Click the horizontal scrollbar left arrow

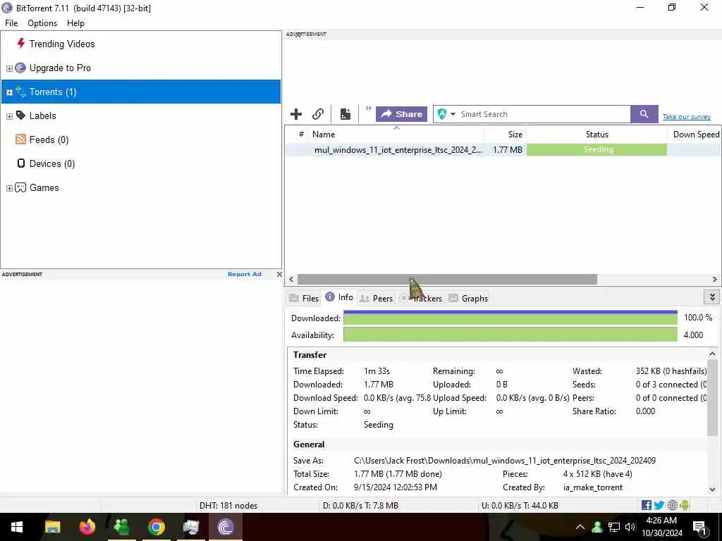point(291,279)
